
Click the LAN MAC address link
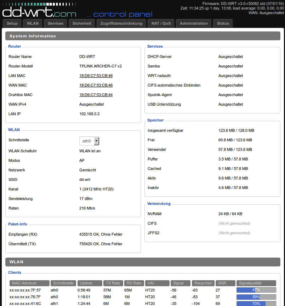pyautogui.click(x=96, y=76)
